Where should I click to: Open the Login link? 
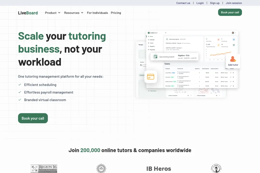(200, 3)
